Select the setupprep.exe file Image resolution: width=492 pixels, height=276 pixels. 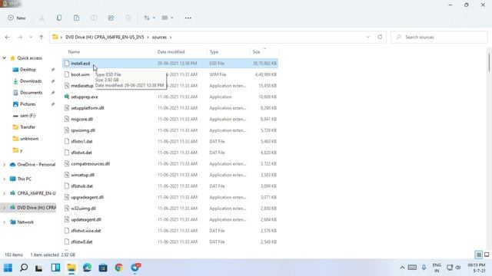point(84,97)
